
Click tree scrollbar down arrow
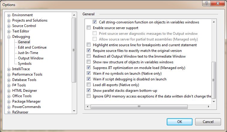coord(74,111)
